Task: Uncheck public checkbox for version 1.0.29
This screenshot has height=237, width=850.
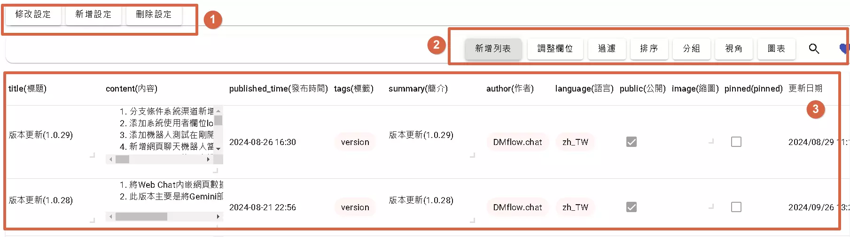Action: (632, 142)
